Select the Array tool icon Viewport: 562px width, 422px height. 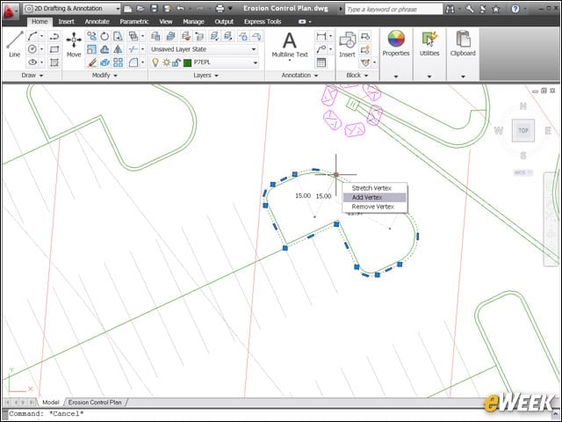coord(118,62)
